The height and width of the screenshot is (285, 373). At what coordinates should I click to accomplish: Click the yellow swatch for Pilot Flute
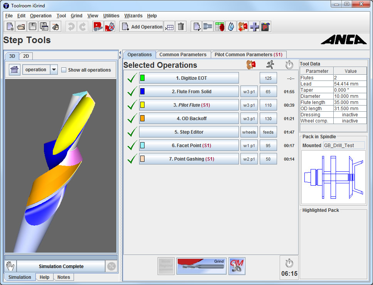[x=142, y=105]
